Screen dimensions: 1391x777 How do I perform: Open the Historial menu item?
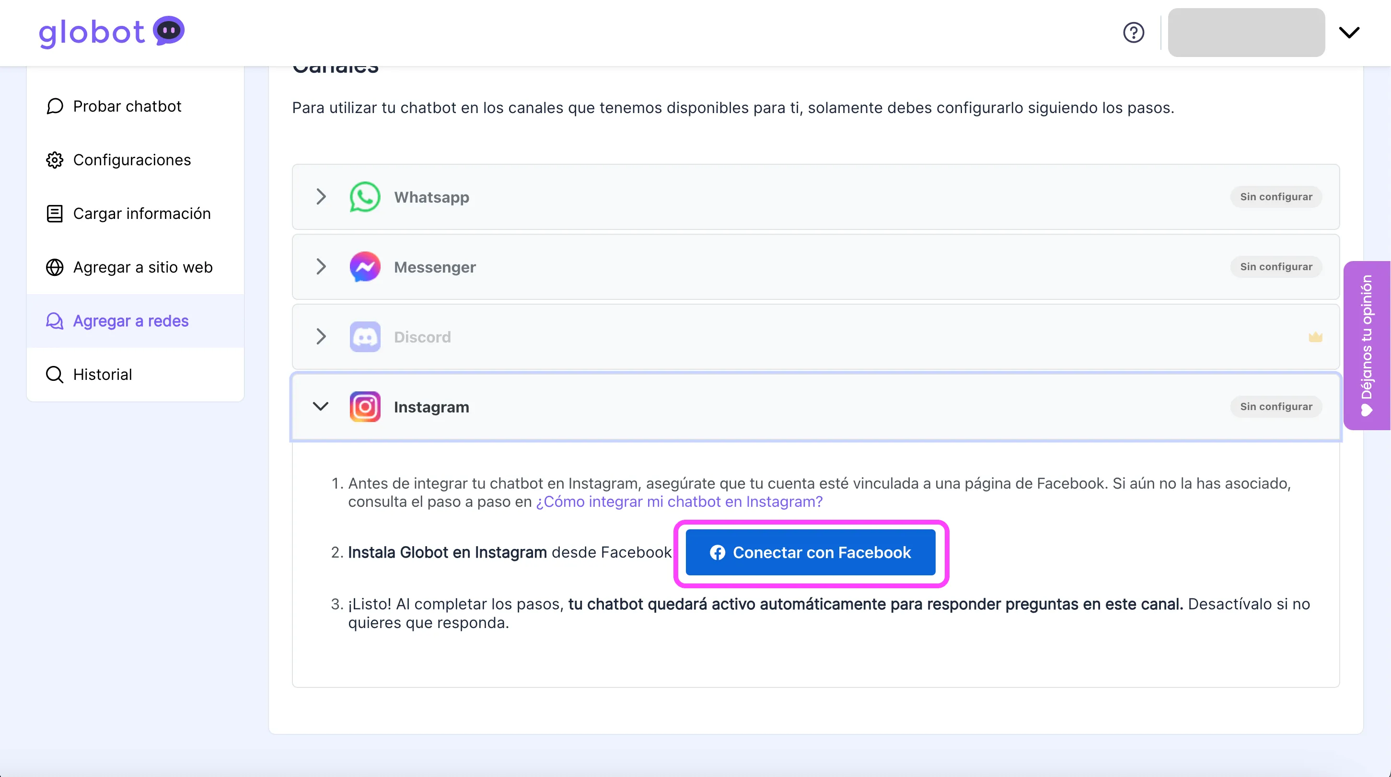[102, 375]
